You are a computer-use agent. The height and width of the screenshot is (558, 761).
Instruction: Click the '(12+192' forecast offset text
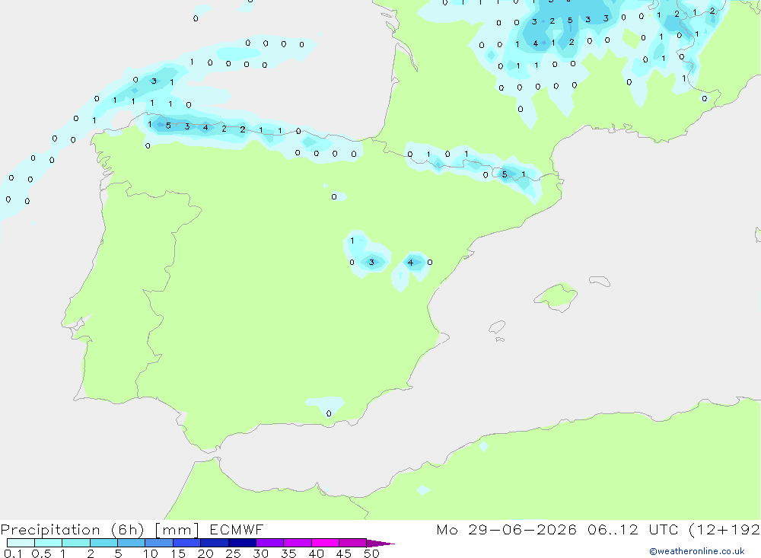click(x=724, y=529)
